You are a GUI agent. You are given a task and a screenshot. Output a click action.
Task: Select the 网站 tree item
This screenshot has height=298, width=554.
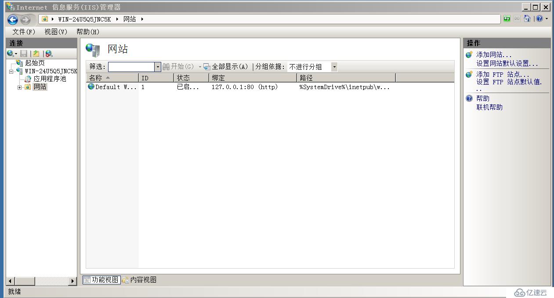(x=40, y=87)
